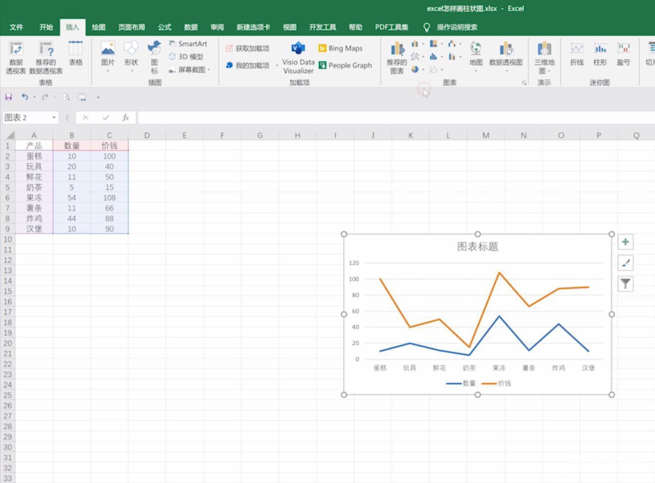This screenshot has height=483, width=655.
Task: Launch People Graph add-in
Action: point(345,65)
